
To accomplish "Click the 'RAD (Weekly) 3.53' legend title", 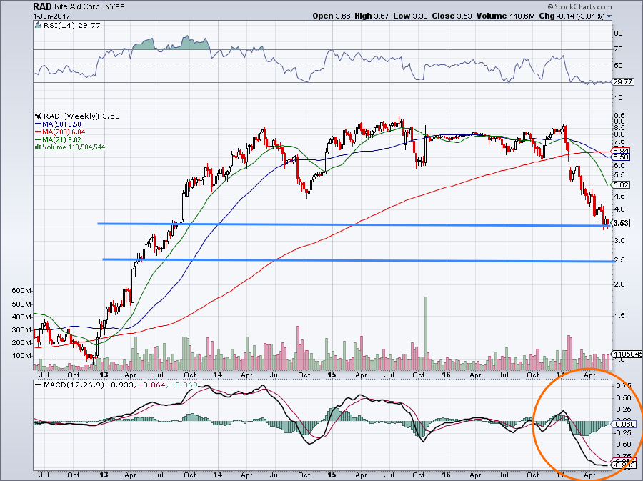I will pos(81,116).
